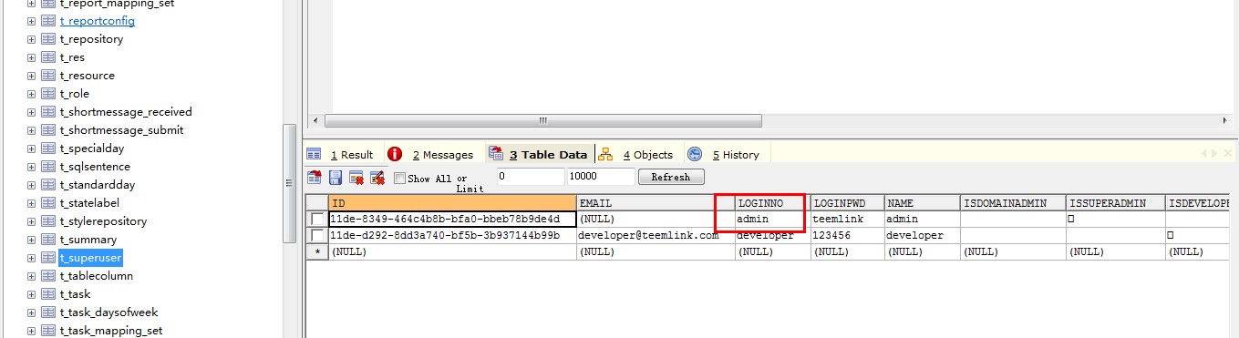The height and width of the screenshot is (338, 1239).
Task: Click the table icon beside t_standardday
Action: (x=47, y=185)
